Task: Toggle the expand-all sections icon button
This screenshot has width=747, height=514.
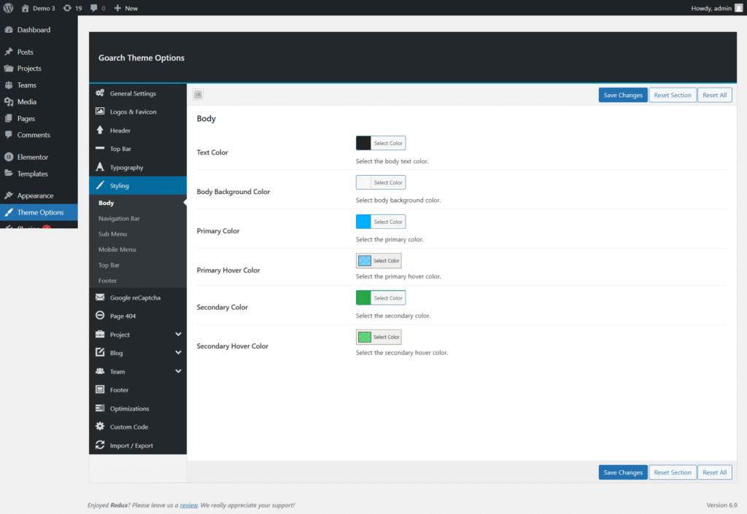Action: coord(198,95)
